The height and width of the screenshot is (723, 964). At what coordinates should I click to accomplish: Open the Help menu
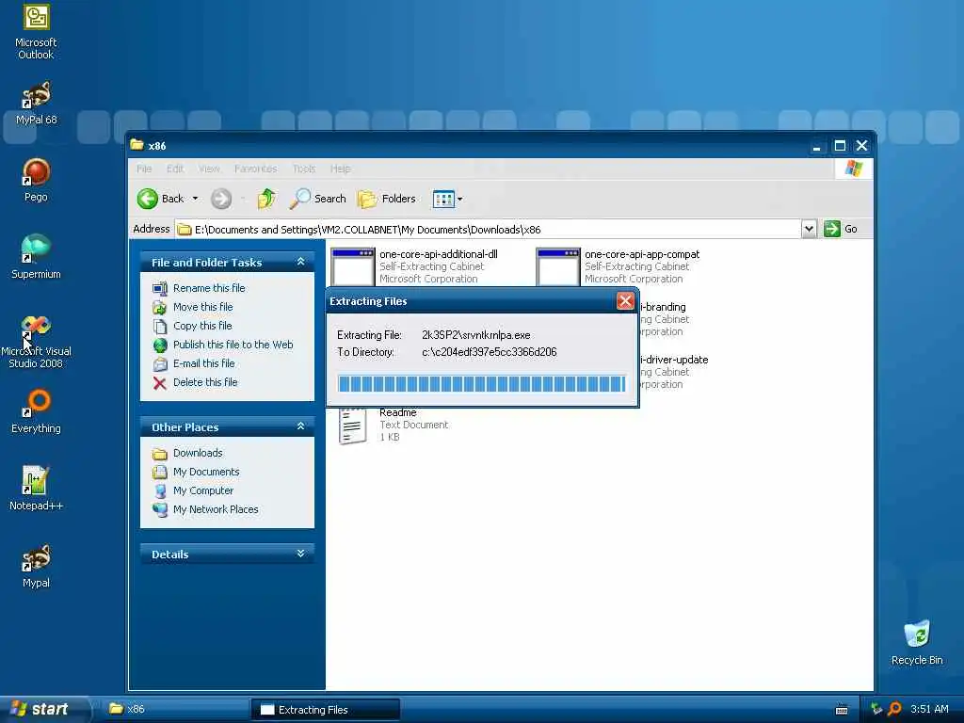341,169
